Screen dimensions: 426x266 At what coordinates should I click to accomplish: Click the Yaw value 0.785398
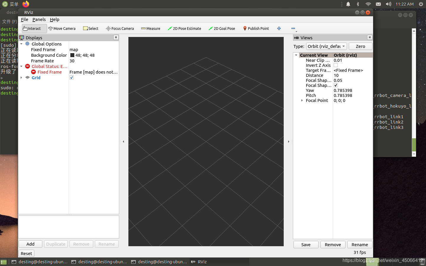pos(343,90)
